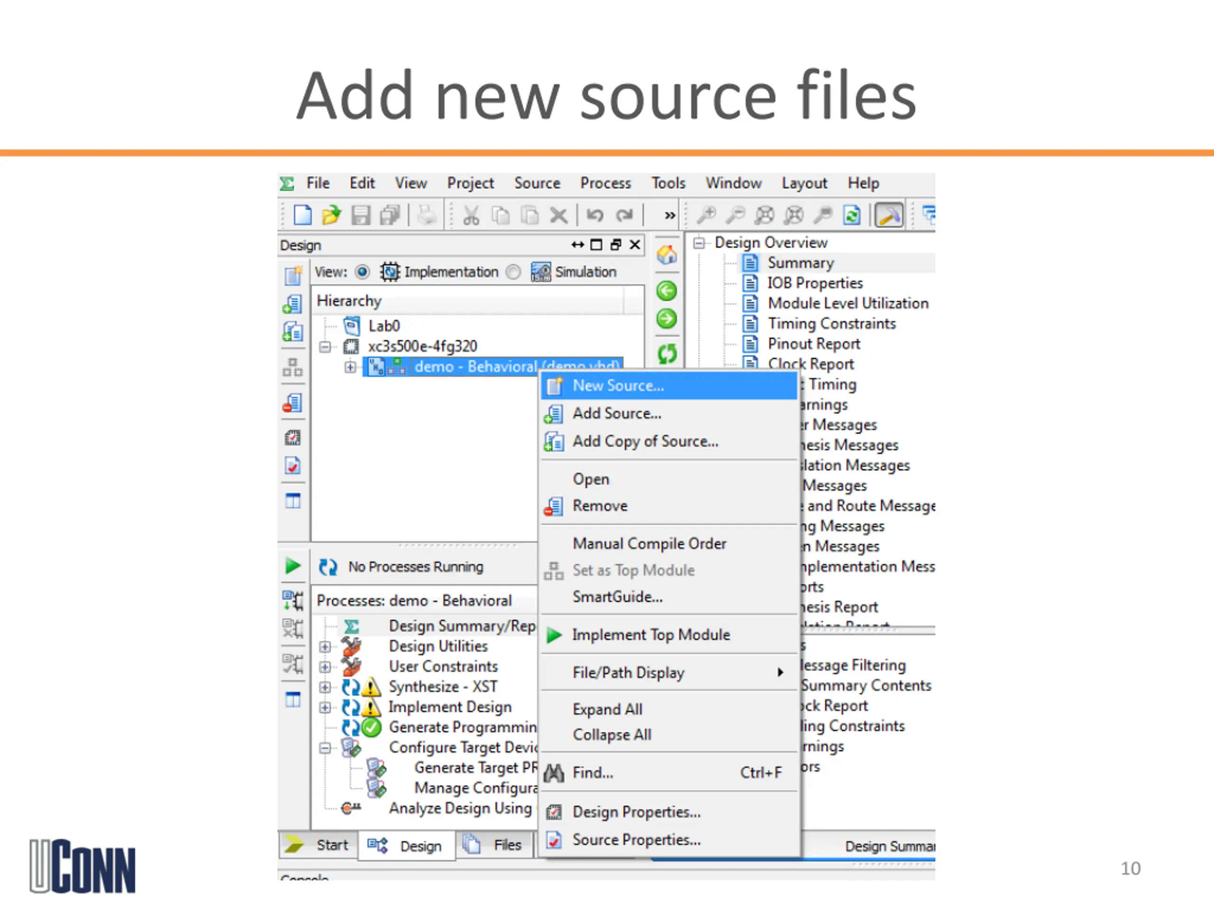Click the Home icon in summary toolbar
The width and height of the screenshot is (1214, 910).
click(666, 255)
